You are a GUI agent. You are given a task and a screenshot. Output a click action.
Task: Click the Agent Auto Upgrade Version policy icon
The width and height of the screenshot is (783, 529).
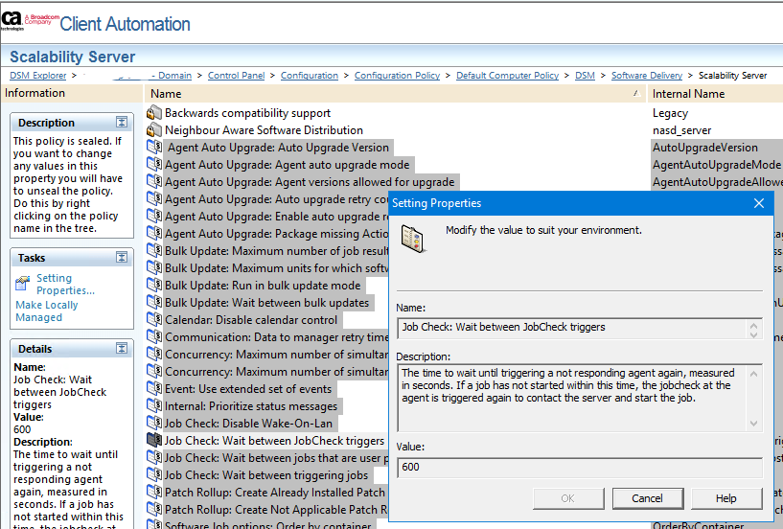(154, 148)
